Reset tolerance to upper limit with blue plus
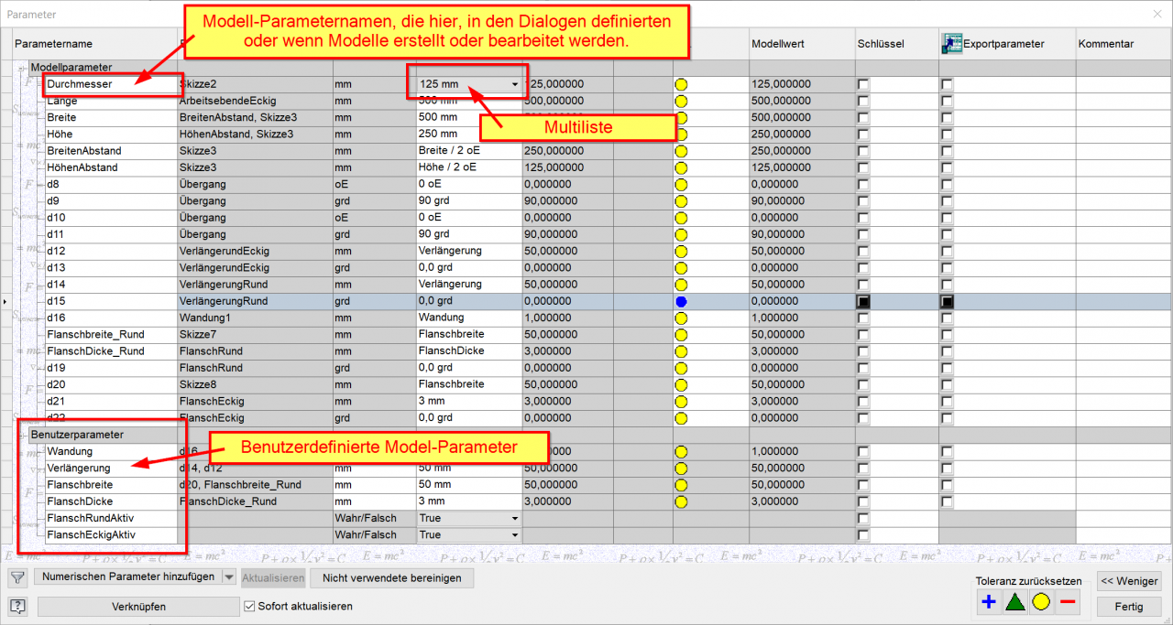 click(x=988, y=601)
